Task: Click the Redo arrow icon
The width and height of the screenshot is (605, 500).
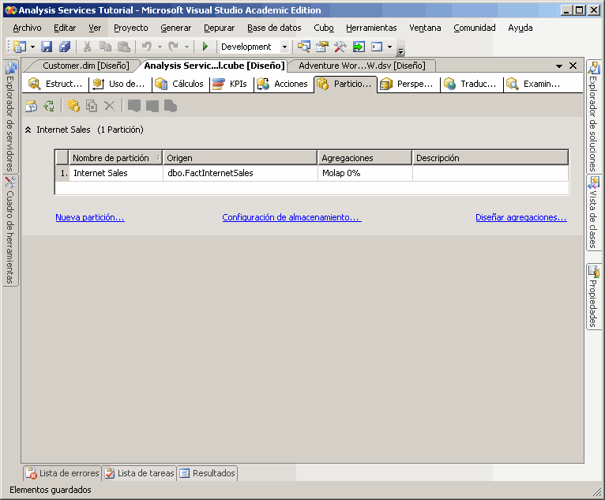Action: point(173,47)
